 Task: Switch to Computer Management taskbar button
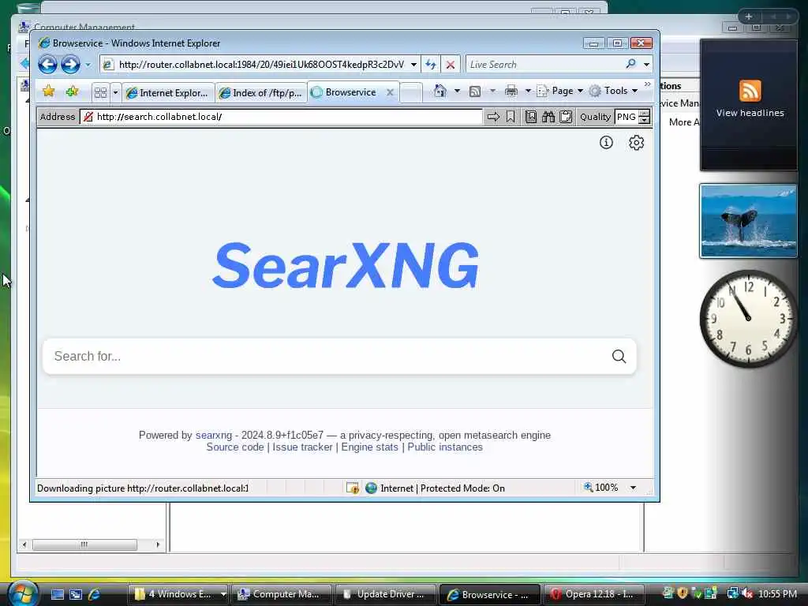[280, 594]
